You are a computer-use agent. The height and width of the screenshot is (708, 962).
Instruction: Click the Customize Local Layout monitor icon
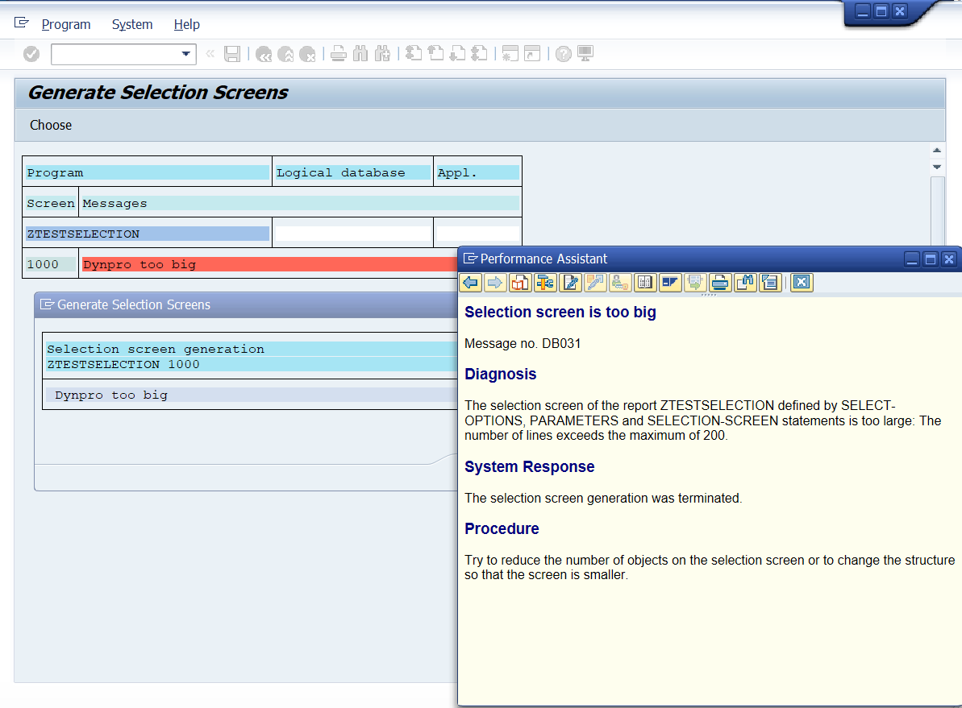click(585, 54)
